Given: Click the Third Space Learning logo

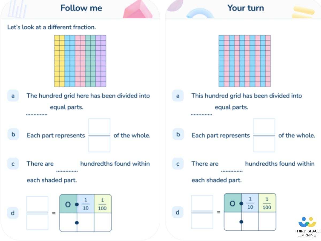Looking at the screenshot, I should [x=307, y=227].
